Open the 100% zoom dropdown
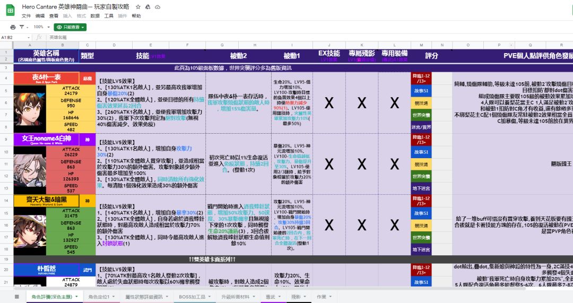Screen dimensions: 573x303 coord(41,27)
